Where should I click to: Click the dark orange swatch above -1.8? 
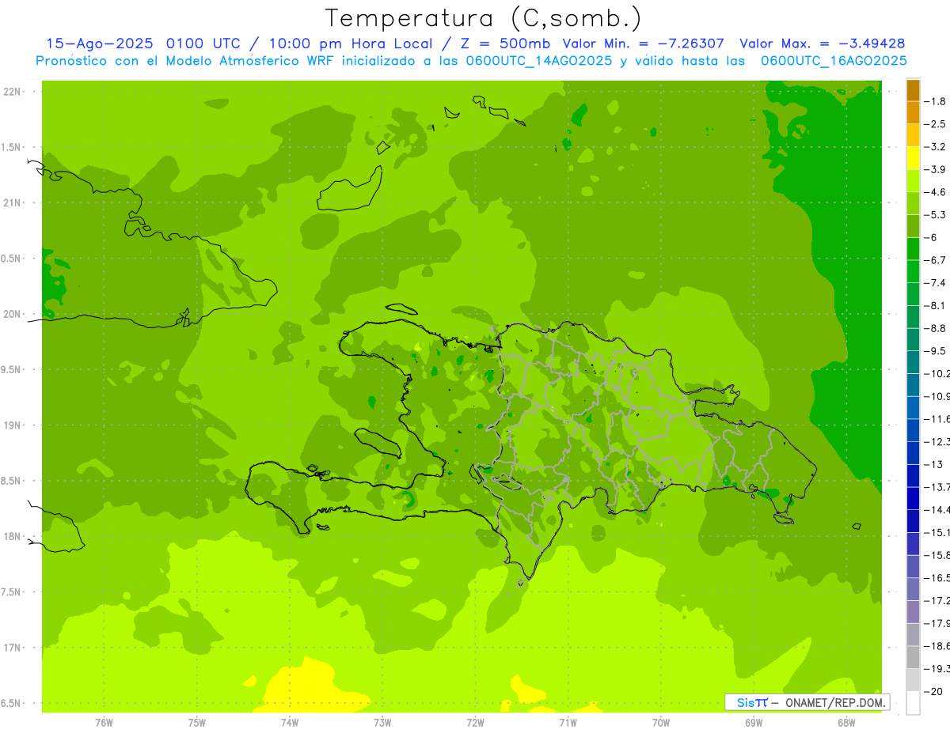(913, 89)
